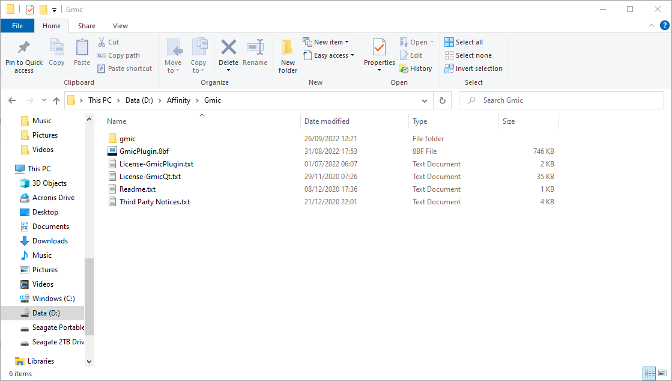Go back with the left arrow

[x=12, y=100]
